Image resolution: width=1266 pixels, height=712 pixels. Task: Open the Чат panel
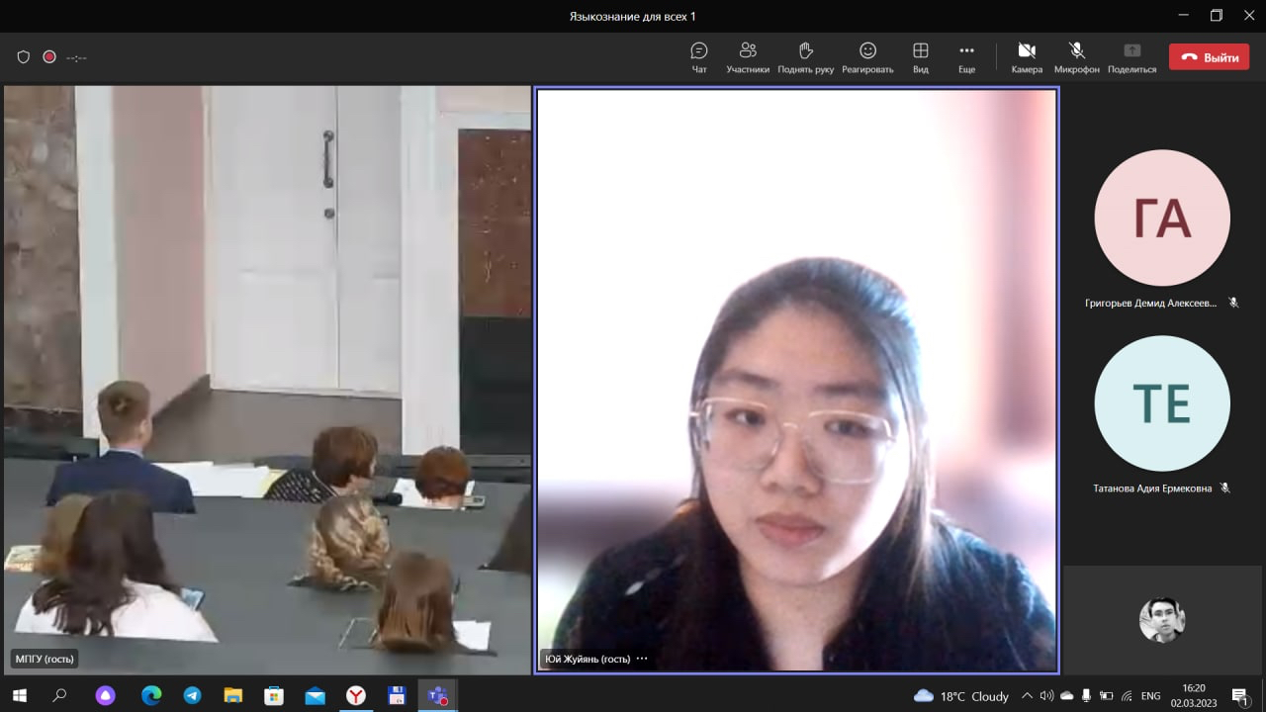(699, 57)
